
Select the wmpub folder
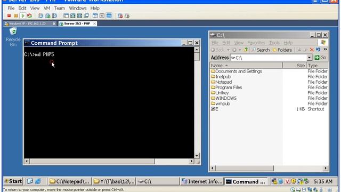(221, 103)
